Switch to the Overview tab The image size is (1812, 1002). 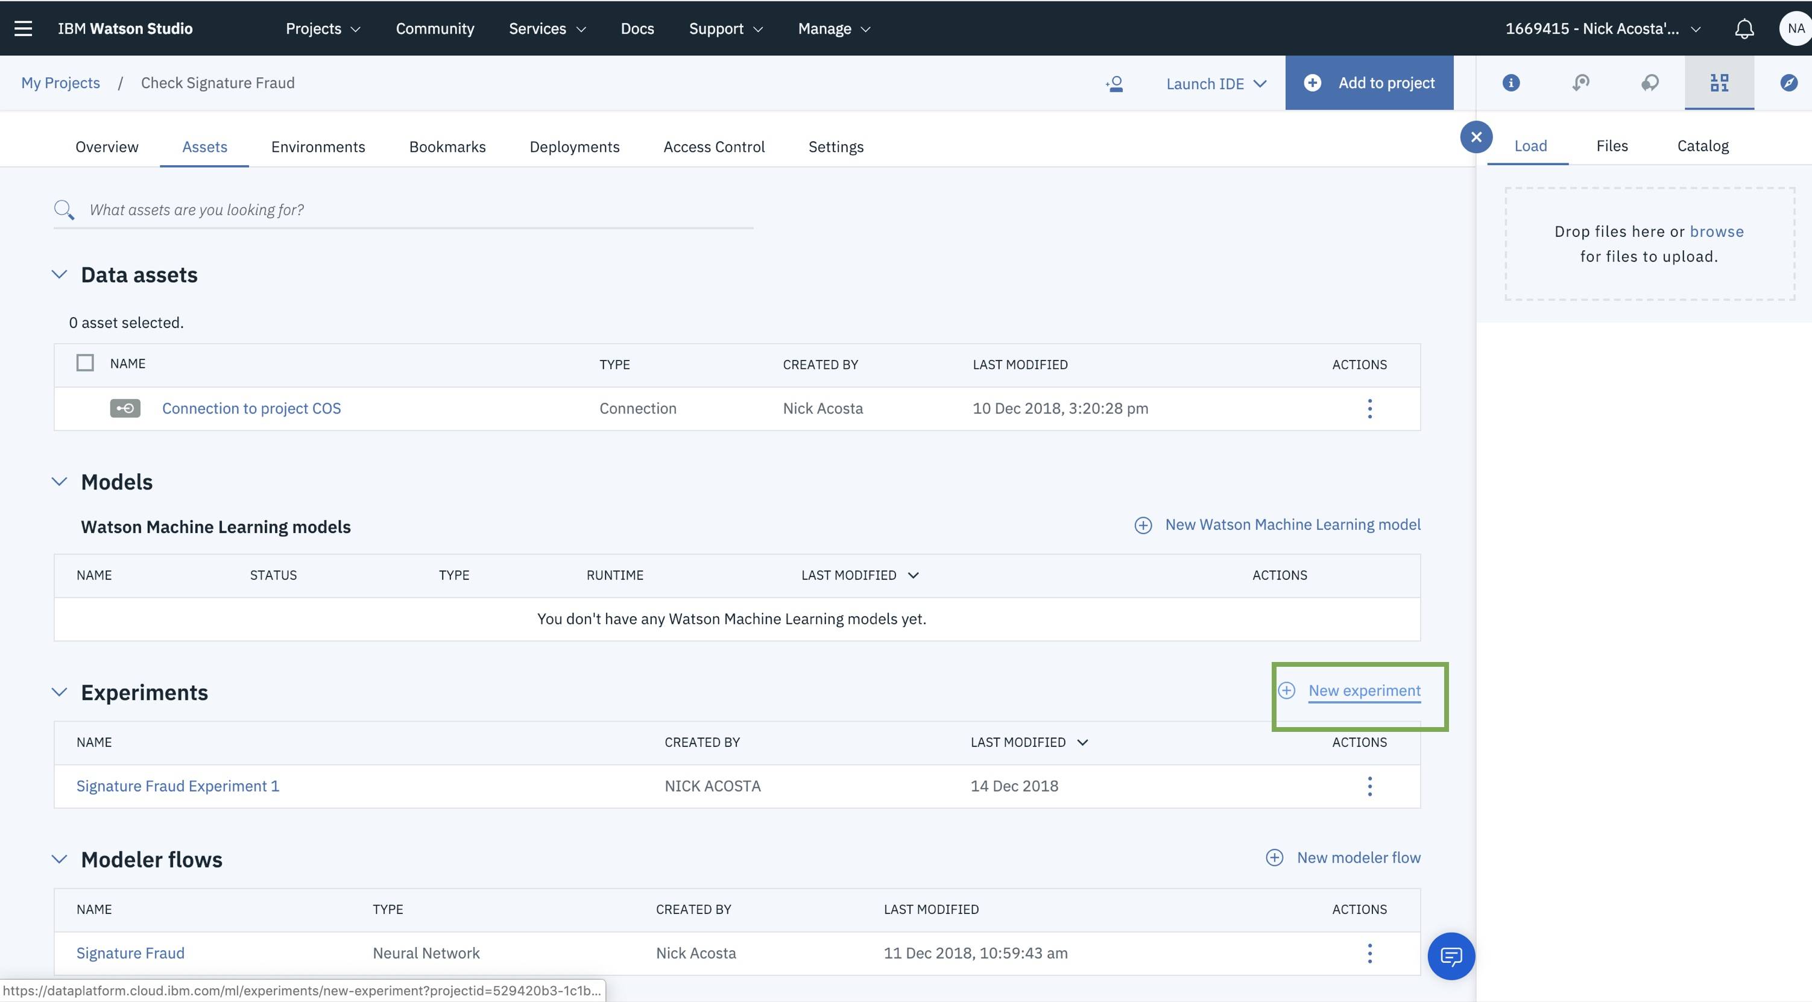click(107, 147)
